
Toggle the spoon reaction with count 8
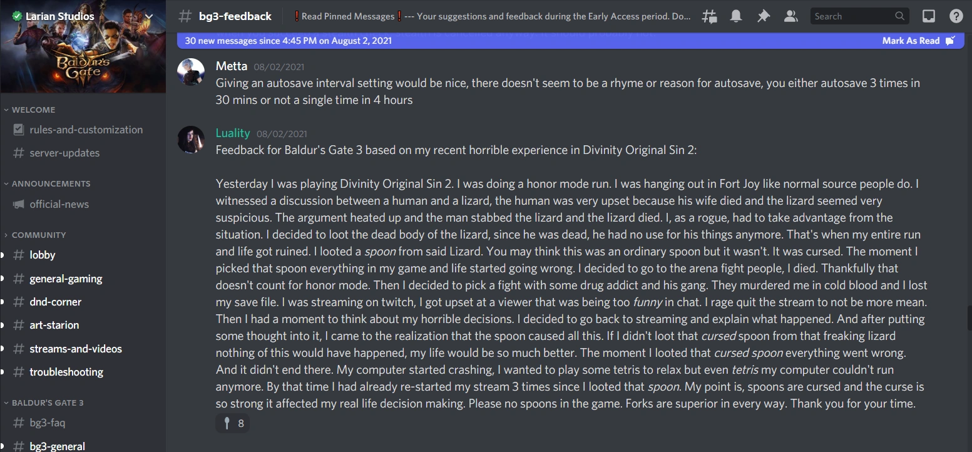233,423
